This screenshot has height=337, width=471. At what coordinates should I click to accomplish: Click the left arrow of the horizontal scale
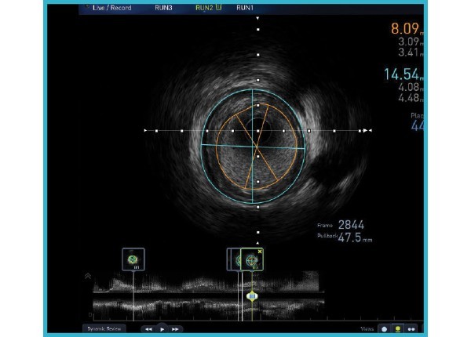[x=145, y=130]
